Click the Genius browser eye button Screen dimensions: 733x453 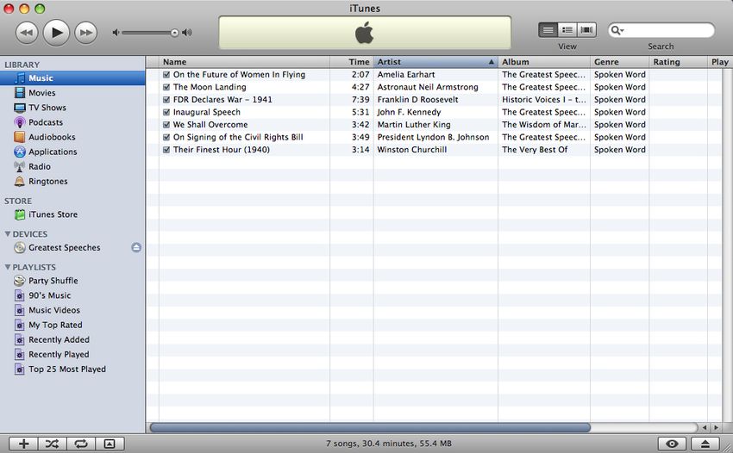[672, 444]
